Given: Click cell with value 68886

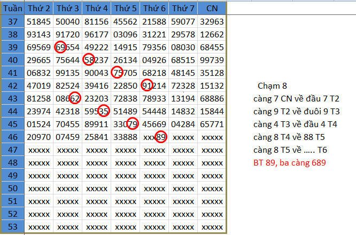Looking at the screenshot, I should pos(212,98).
